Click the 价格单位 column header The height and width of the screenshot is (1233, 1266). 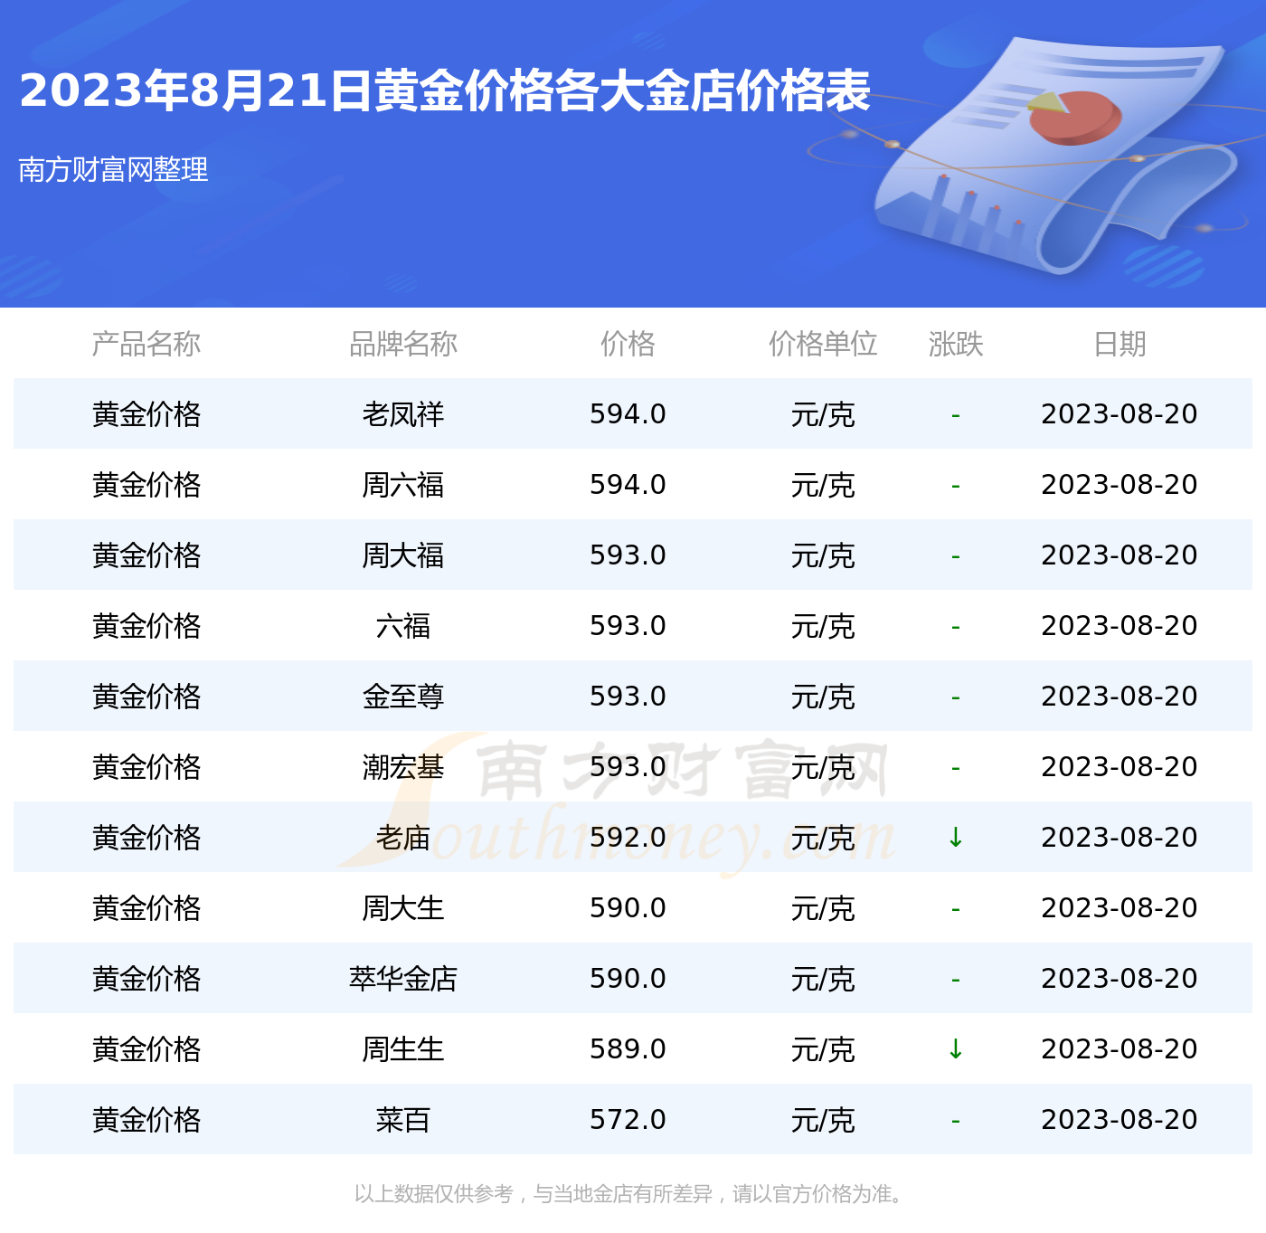pyautogui.click(x=823, y=344)
